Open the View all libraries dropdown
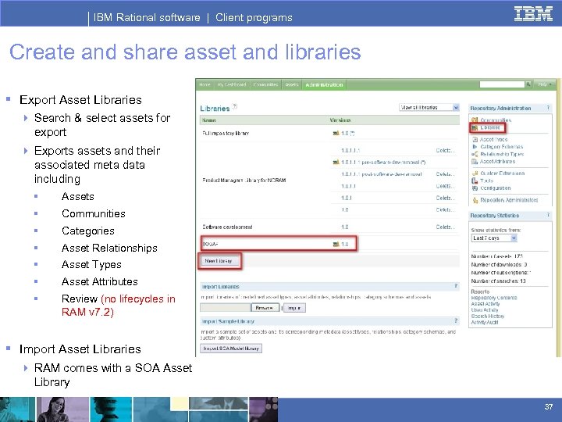The image size is (562, 422). pyautogui.click(x=429, y=107)
